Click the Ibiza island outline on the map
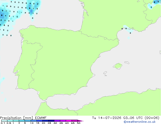This screenshot has height=124, width=161. [105, 73]
